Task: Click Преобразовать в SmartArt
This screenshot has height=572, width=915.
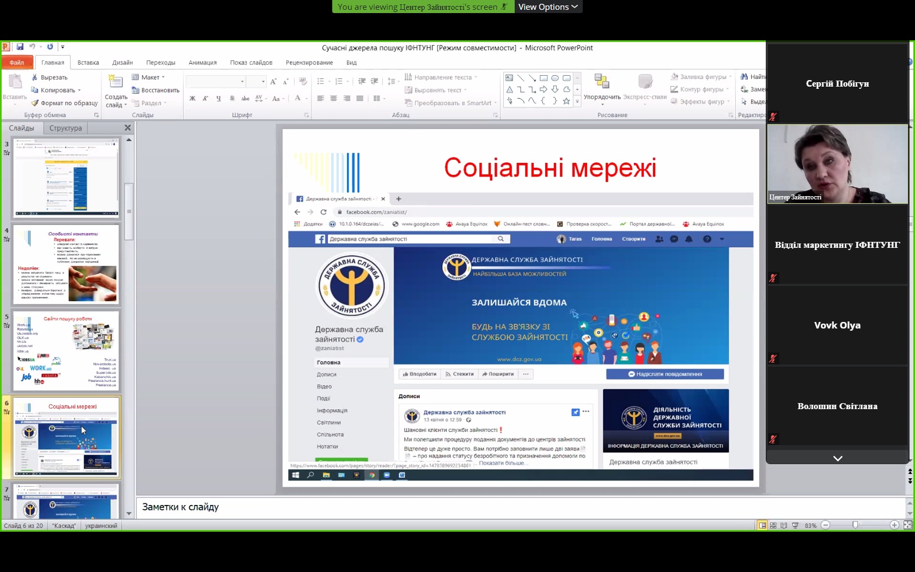Action: [448, 102]
